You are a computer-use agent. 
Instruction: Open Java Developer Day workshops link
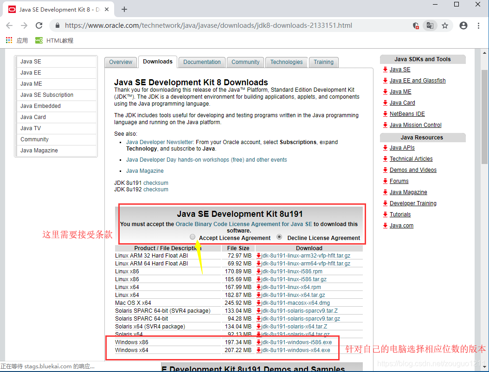tap(206, 160)
